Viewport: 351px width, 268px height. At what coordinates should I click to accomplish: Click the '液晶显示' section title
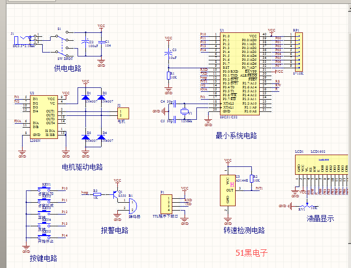[320, 218]
